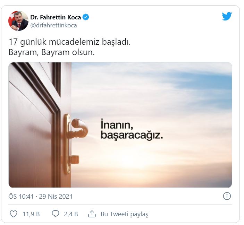This screenshot has height=225, width=244.
Task: Click the 2,4 B reply count
Action: (71, 214)
